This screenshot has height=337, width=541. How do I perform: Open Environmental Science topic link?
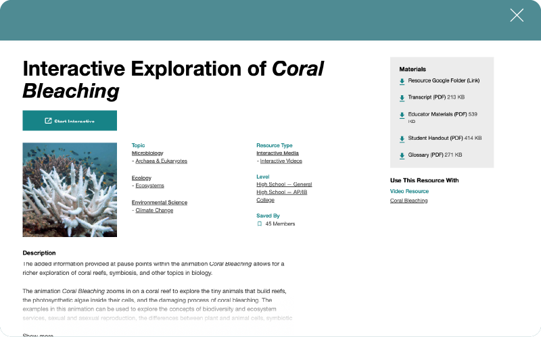pos(160,203)
